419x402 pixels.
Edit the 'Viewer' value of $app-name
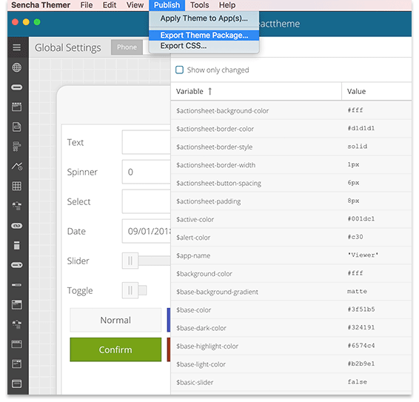click(x=363, y=255)
